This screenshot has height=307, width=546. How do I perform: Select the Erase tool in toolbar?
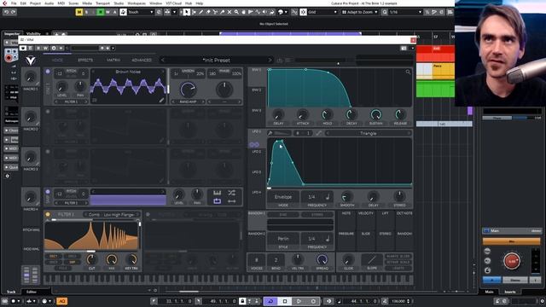[208, 12]
